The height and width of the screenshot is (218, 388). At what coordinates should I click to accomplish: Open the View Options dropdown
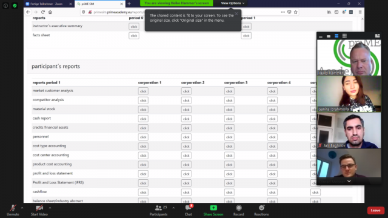(233, 3)
